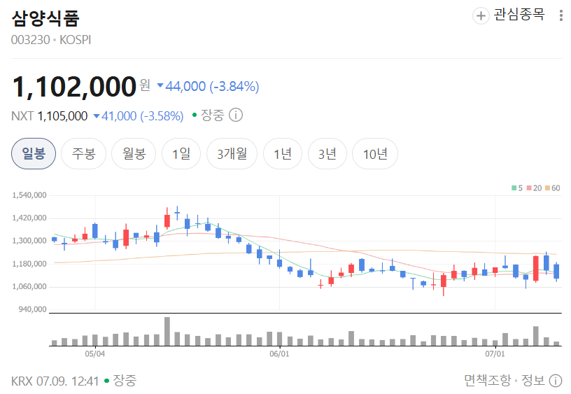Screen dimensions: 571x394
Task: Open the 정보 link at bottom right
Action: click(x=533, y=381)
